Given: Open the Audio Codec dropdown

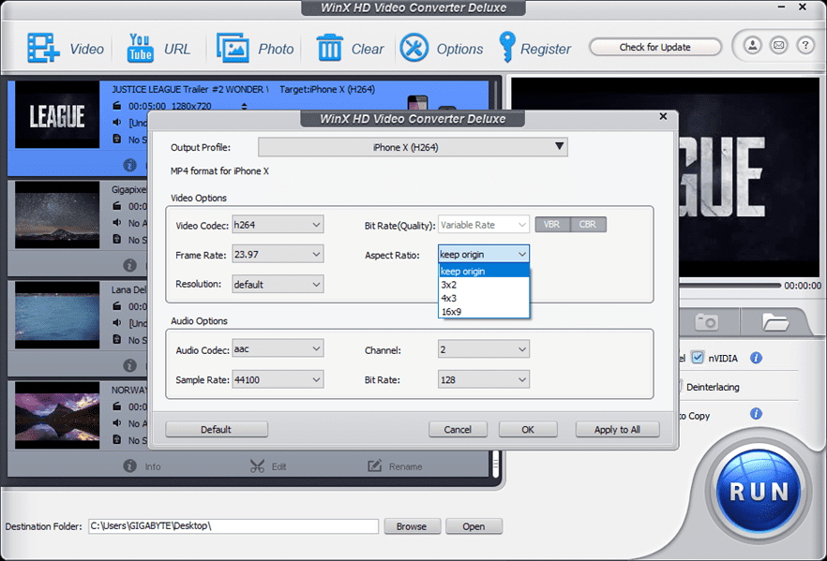Looking at the screenshot, I should pyautogui.click(x=278, y=349).
